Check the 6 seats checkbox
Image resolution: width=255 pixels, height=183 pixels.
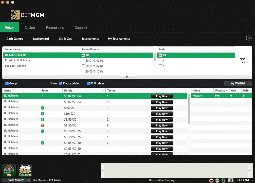[160, 66]
